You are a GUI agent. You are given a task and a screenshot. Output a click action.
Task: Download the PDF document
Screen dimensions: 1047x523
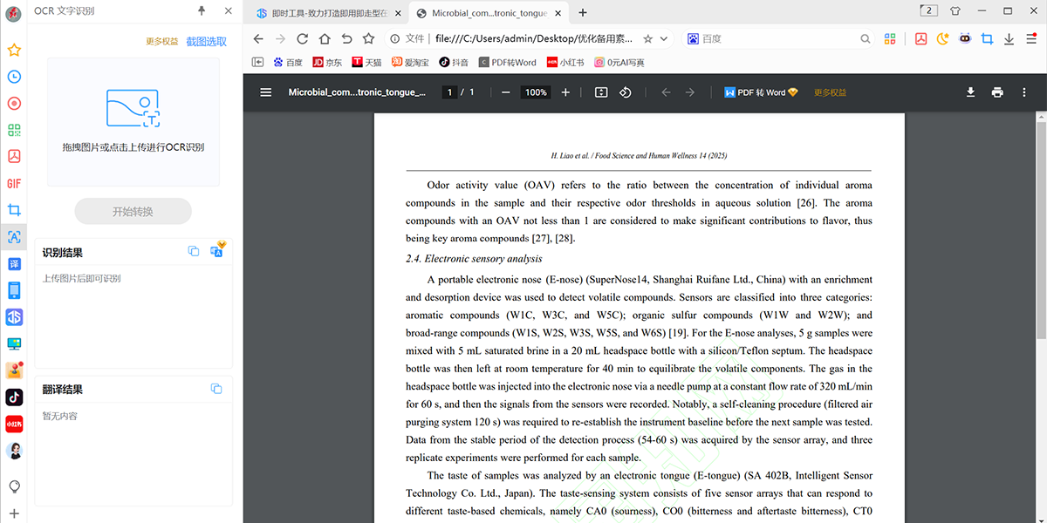pos(970,92)
